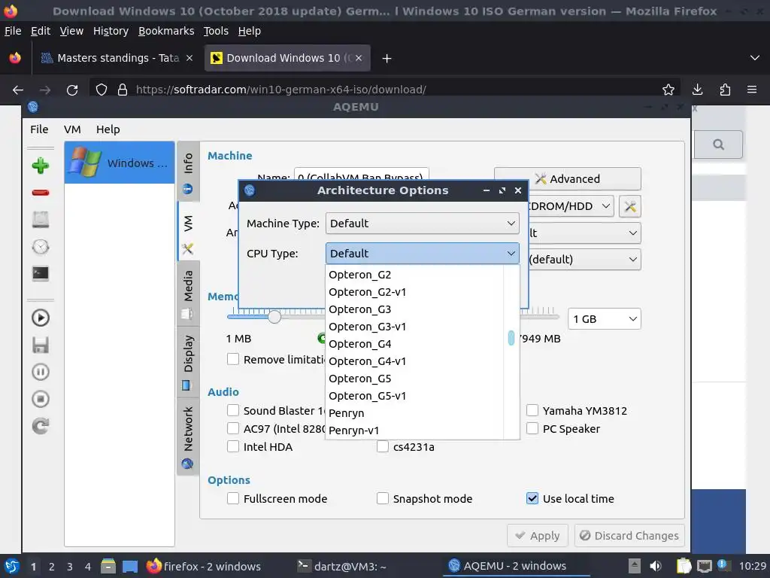Collapse the CPU Type dropdown
The image size is (770, 578).
(423, 253)
